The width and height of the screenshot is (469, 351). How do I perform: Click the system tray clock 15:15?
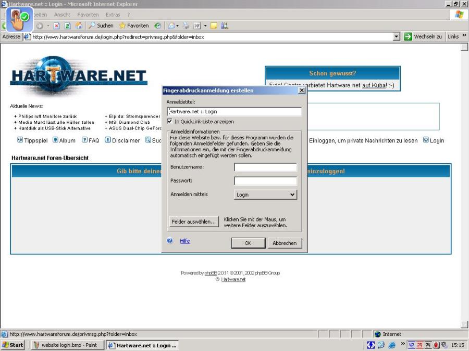click(x=458, y=345)
